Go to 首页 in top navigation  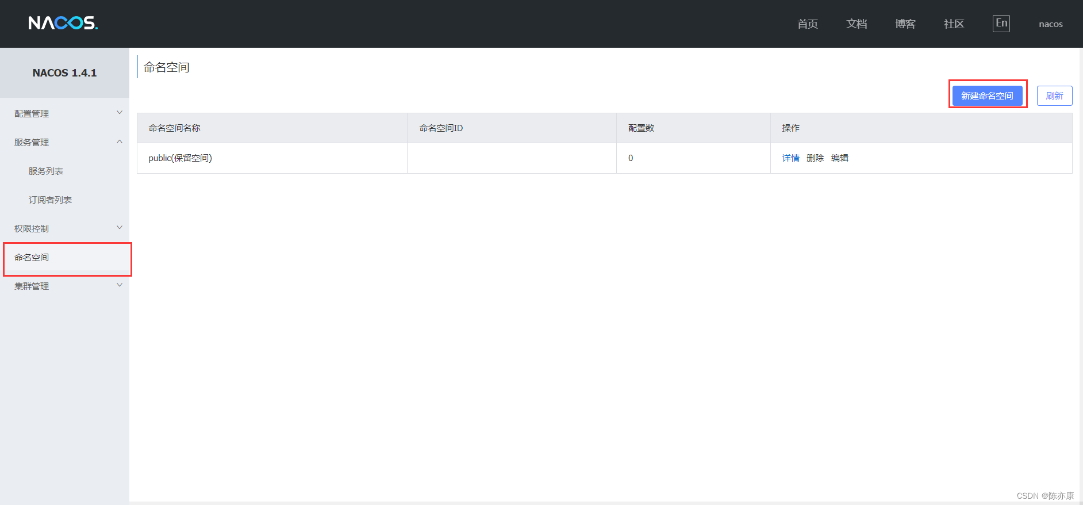[807, 24]
